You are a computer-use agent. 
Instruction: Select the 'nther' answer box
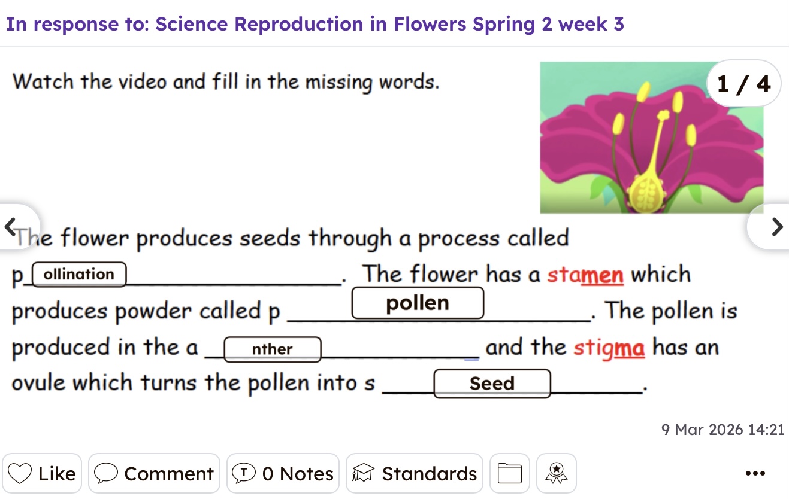point(272,349)
